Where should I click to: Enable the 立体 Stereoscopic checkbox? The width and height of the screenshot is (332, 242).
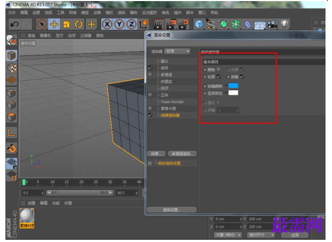click(x=150, y=95)
